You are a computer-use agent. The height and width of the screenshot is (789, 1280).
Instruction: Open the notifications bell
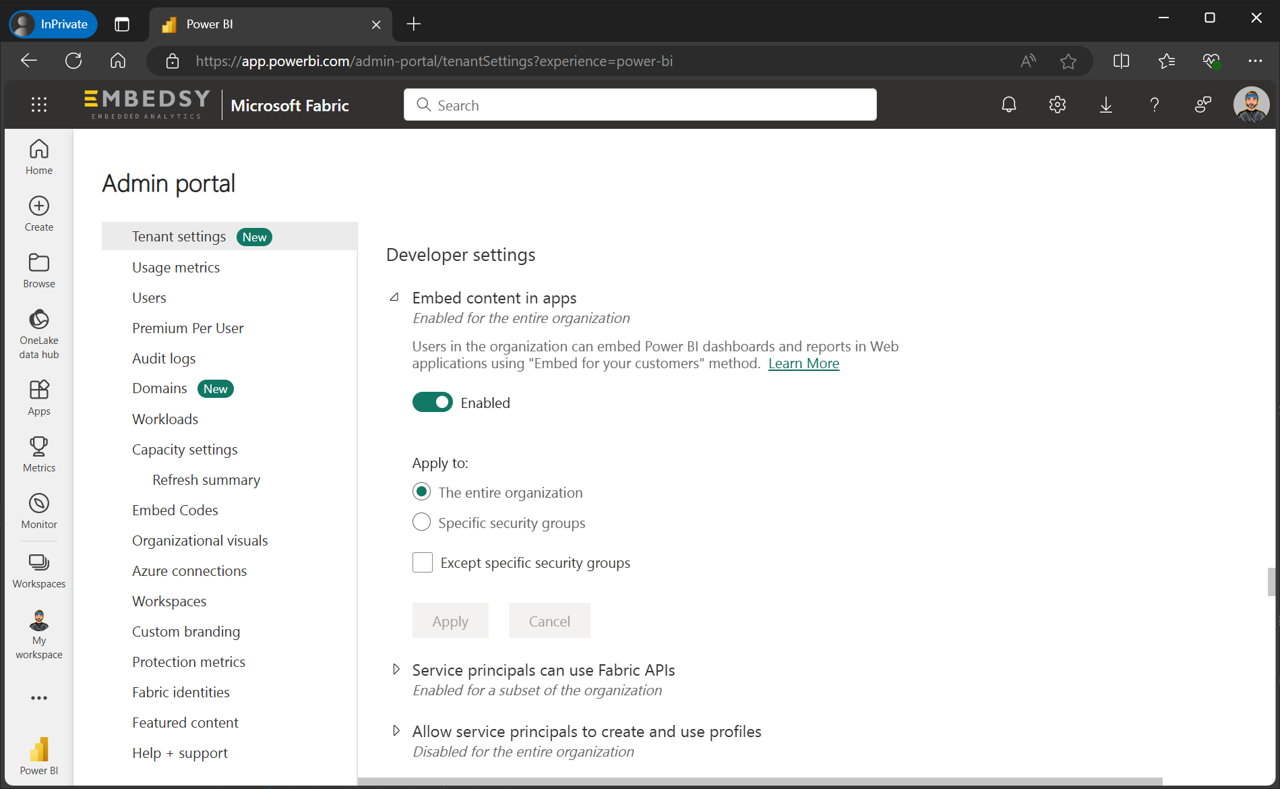click(x=1008, y=105)
